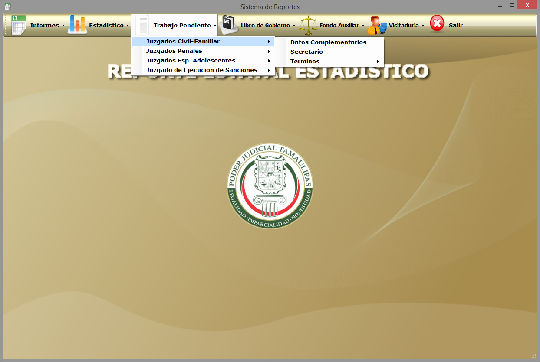Expand the Fondo Auxiliar dropdown arrow
The height and width of the screenshot is (362, 540).
click(363, 26)
